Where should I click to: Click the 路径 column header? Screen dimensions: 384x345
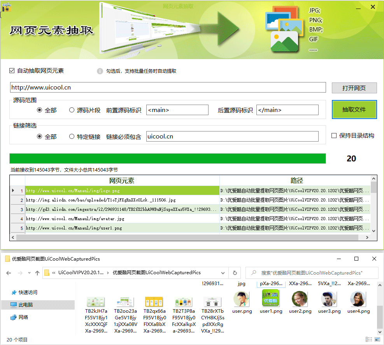click(x=296, y=180)
